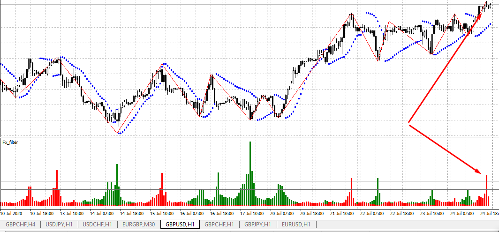
Task: Click the 21 Jul 10:00 time label
Action: (x=343, y=213)
